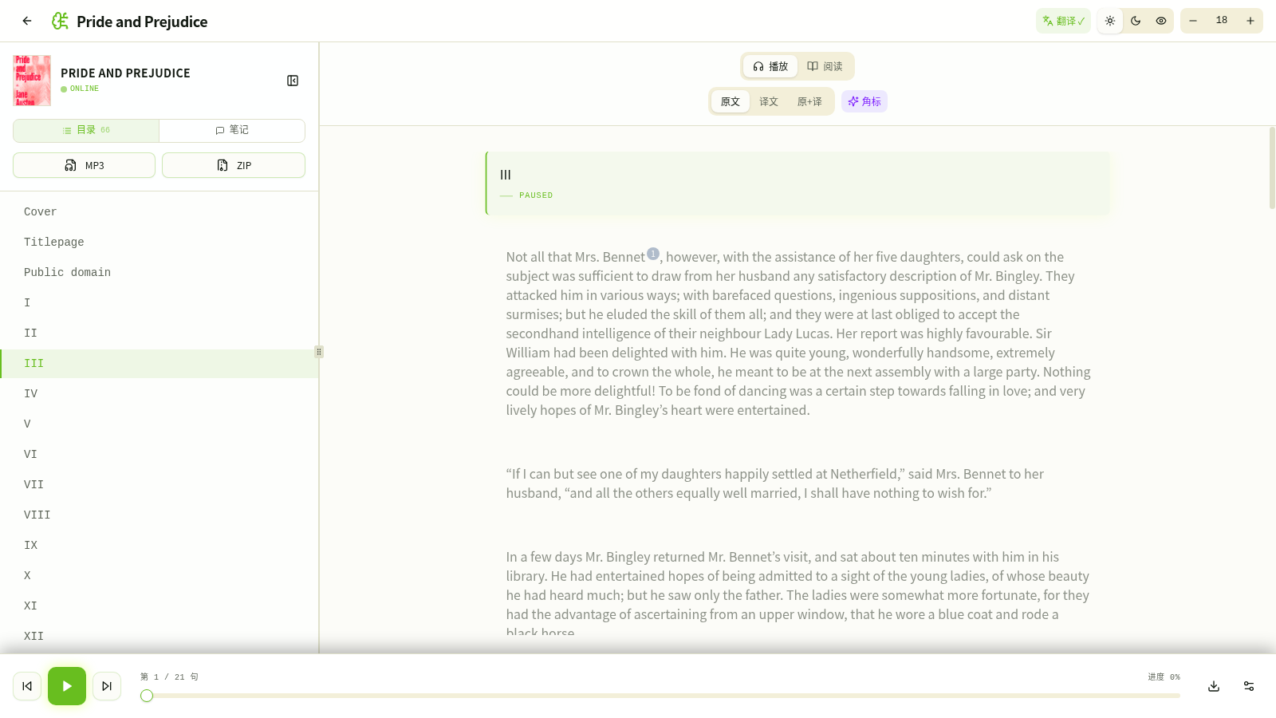Select the highlighted chapter III
Screen dimensions: 1276x718
tap(159, 363)
